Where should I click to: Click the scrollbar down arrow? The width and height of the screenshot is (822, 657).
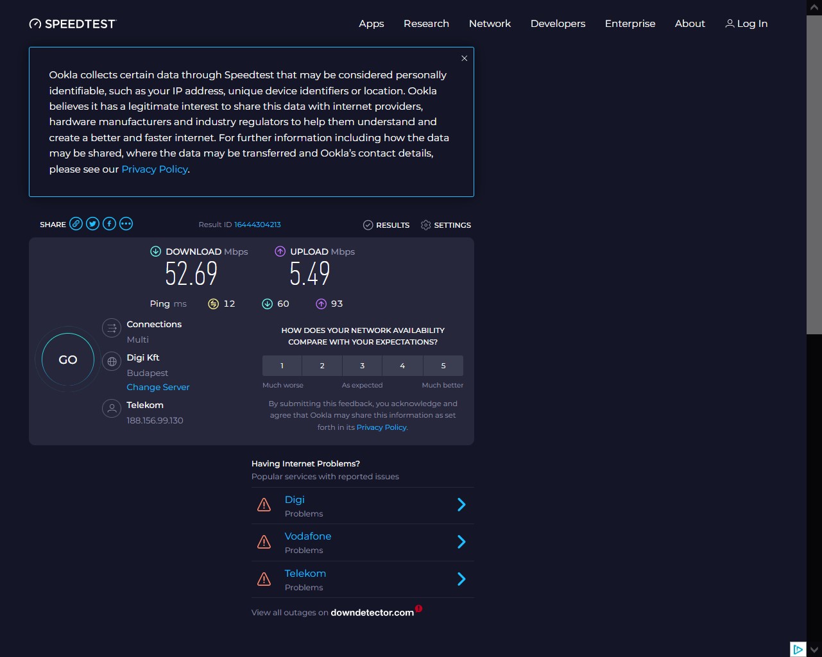pos(814,649)
